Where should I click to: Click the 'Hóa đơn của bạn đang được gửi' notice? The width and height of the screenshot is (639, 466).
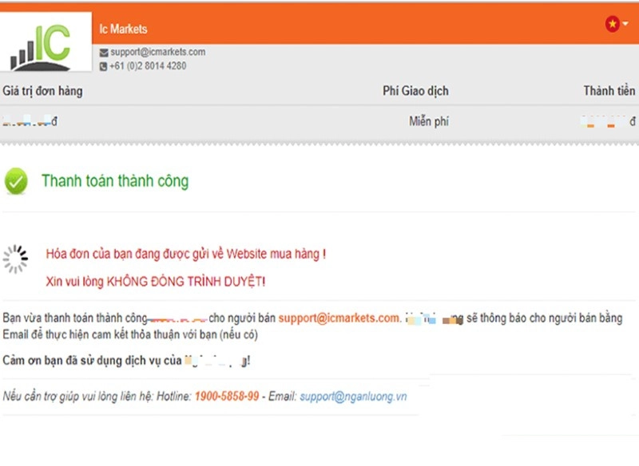(x=186, y=254)
